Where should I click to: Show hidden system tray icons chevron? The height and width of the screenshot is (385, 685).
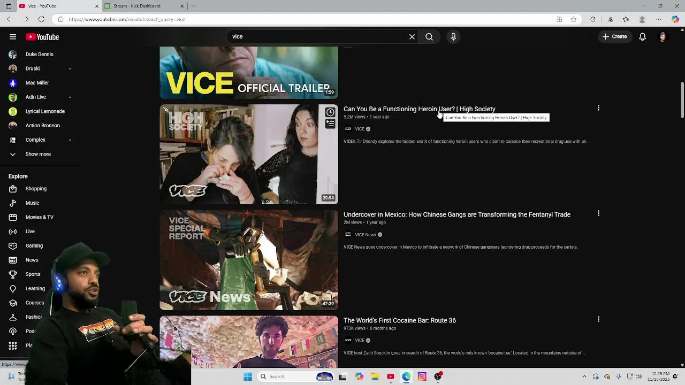(584, 376)
